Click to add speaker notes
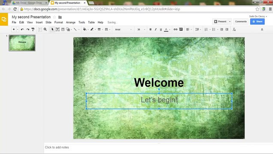The image size is (273, 154). coord(57,147)
